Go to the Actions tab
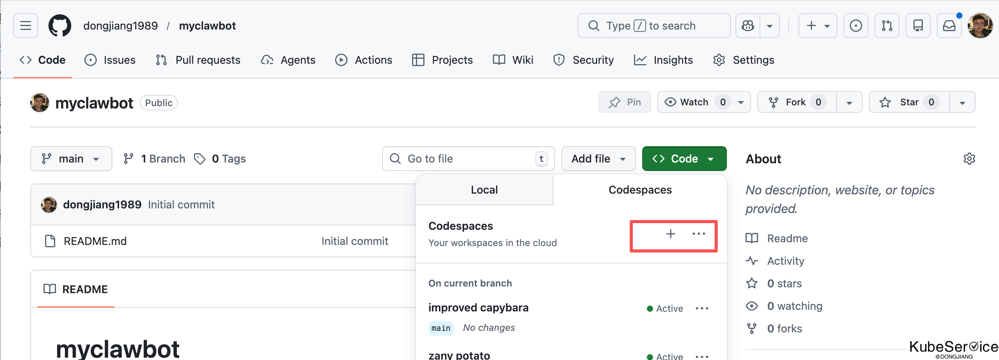This screenshot has width=999, height=360. [364, 60]
